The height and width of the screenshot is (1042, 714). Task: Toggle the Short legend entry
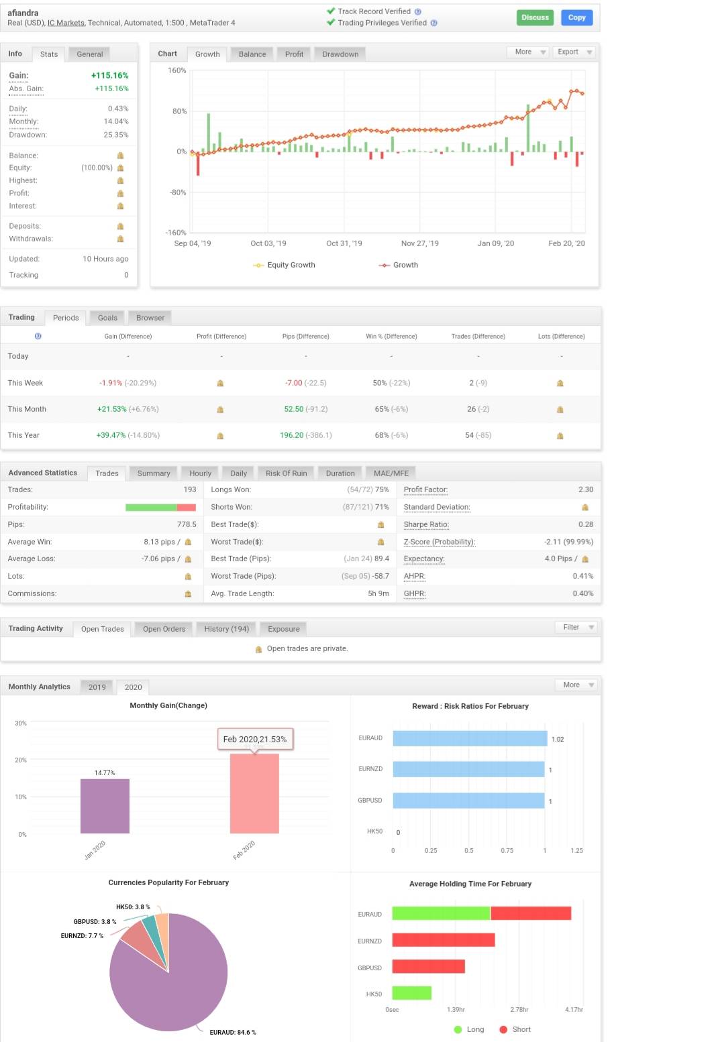515,1029
